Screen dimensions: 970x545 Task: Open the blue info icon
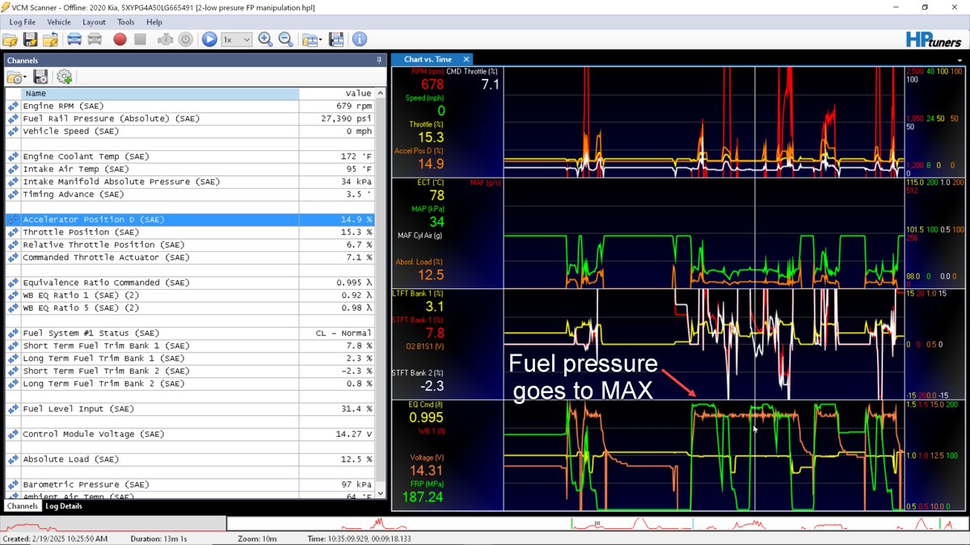point(359,39)
